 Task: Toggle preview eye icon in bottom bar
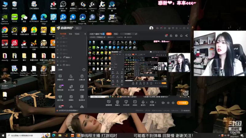coord(168,103)
